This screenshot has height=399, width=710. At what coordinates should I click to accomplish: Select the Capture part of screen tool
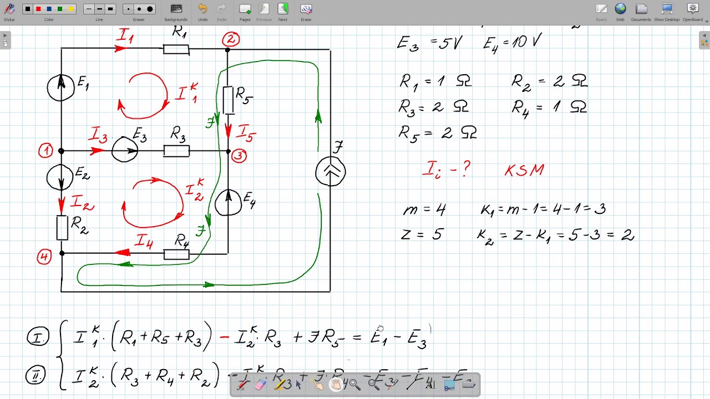coord(450,385)
